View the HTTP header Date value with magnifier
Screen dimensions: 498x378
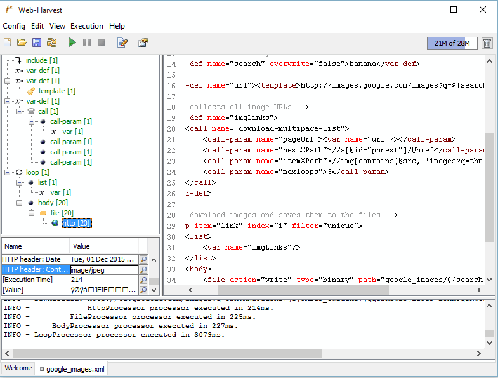point(143,260)
